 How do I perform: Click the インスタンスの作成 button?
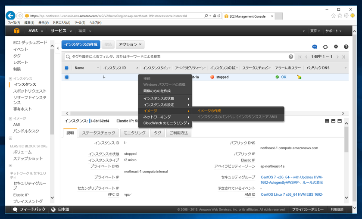point(81,44)
